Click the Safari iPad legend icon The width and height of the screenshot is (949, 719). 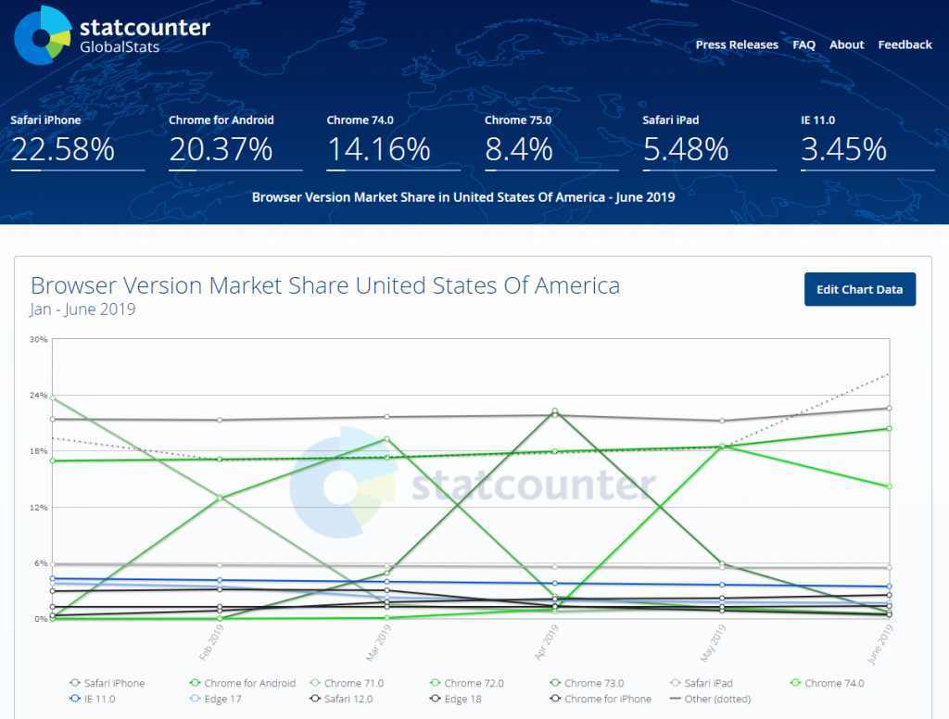coord(675,683)
